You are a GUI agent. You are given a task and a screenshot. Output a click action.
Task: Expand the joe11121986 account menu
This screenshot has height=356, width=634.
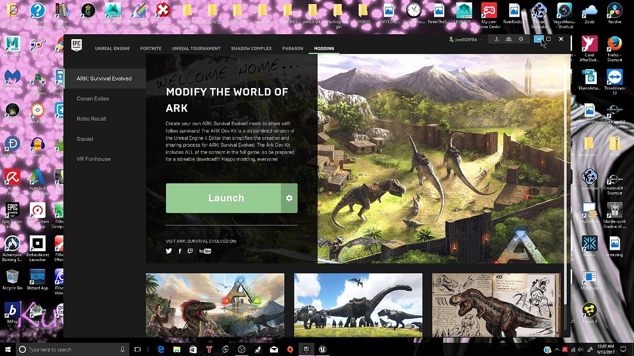click(x=465, y=40)
